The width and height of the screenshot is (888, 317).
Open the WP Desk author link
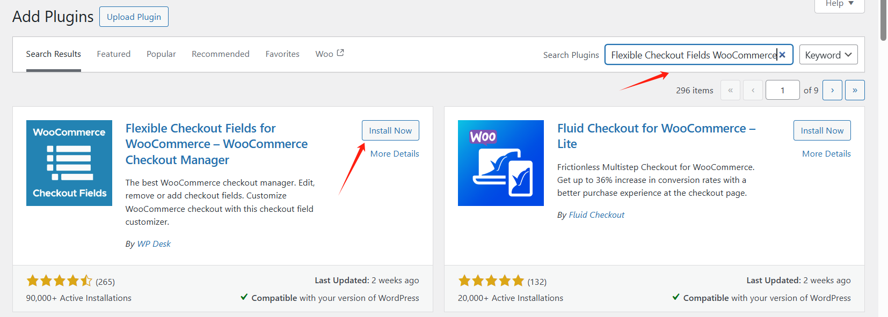pos(154,244)
